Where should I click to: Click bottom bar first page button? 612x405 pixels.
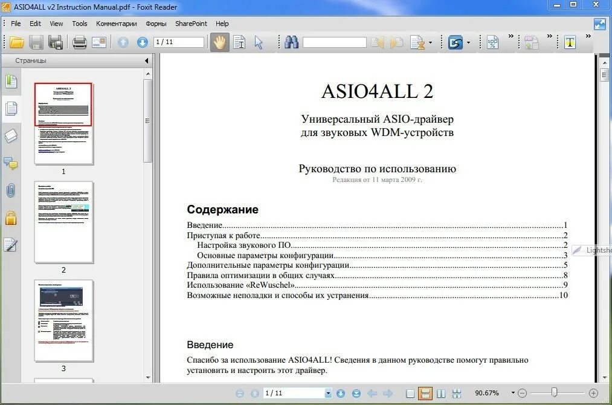pos(240,394)
